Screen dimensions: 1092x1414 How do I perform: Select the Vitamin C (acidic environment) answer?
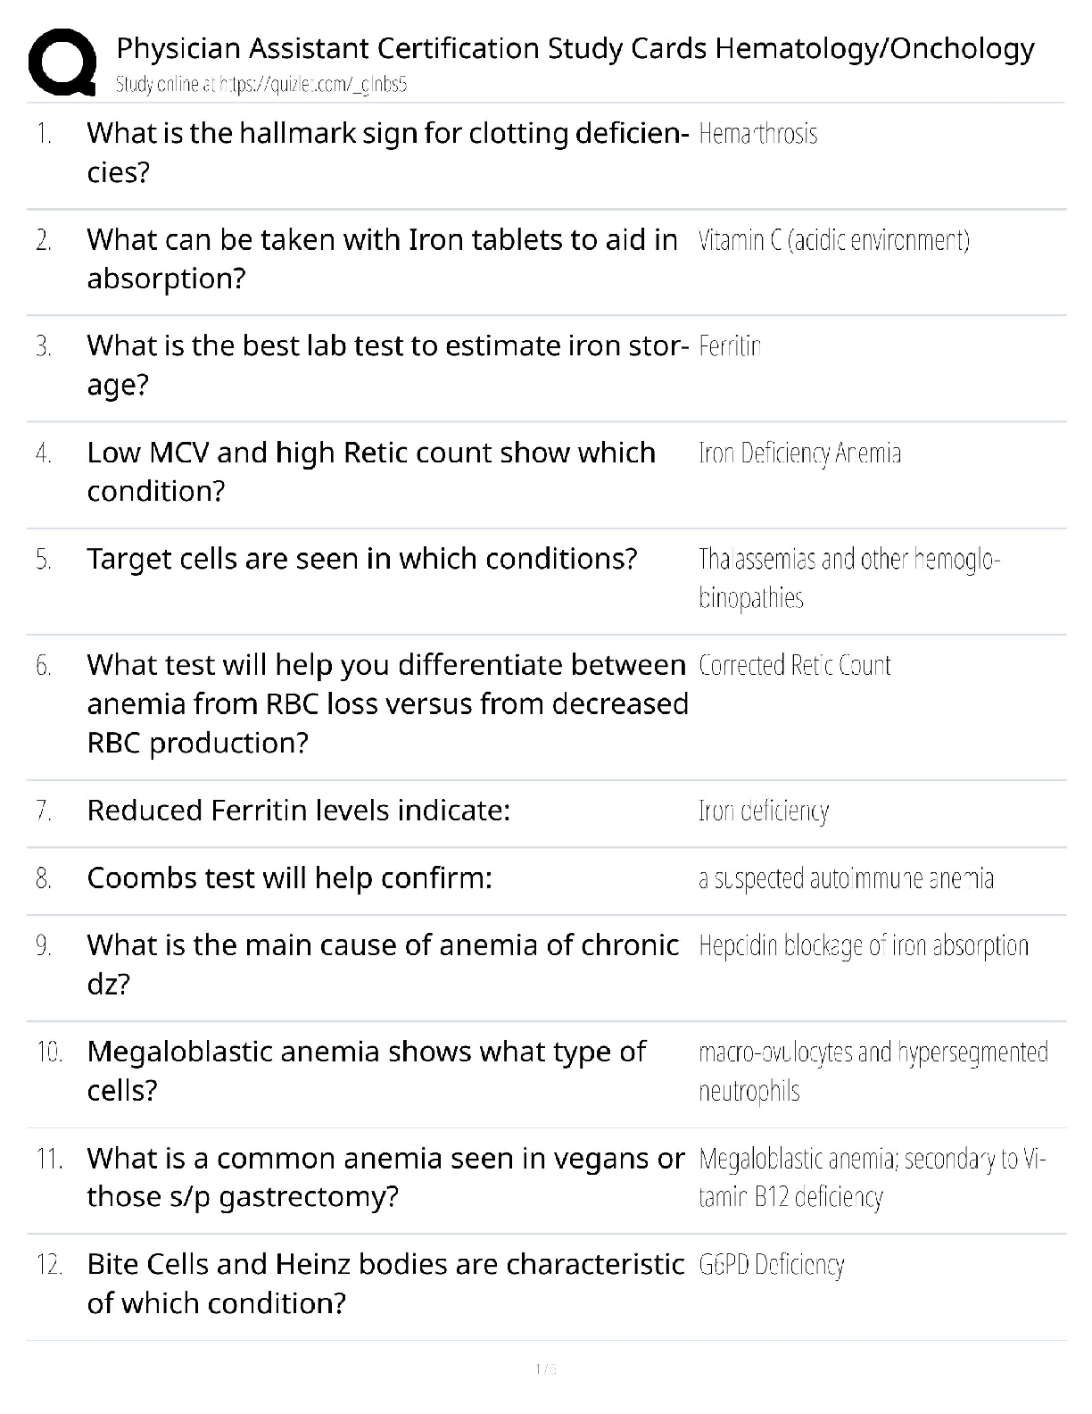[x=834, y=240]
